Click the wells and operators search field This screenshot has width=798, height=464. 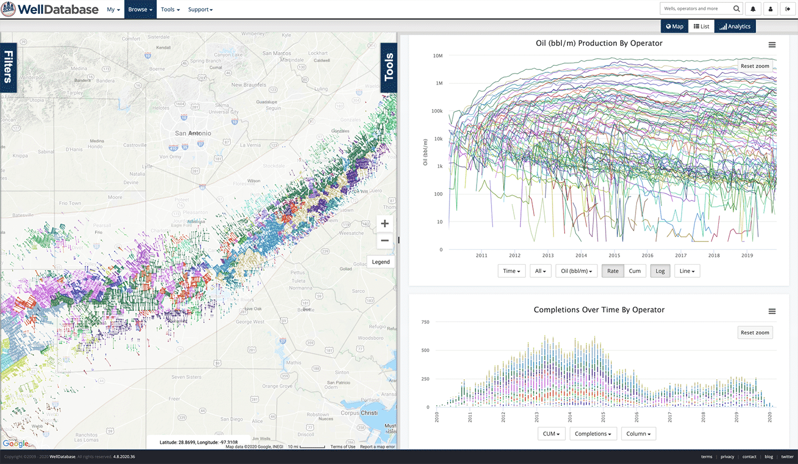tap(695, 9)
